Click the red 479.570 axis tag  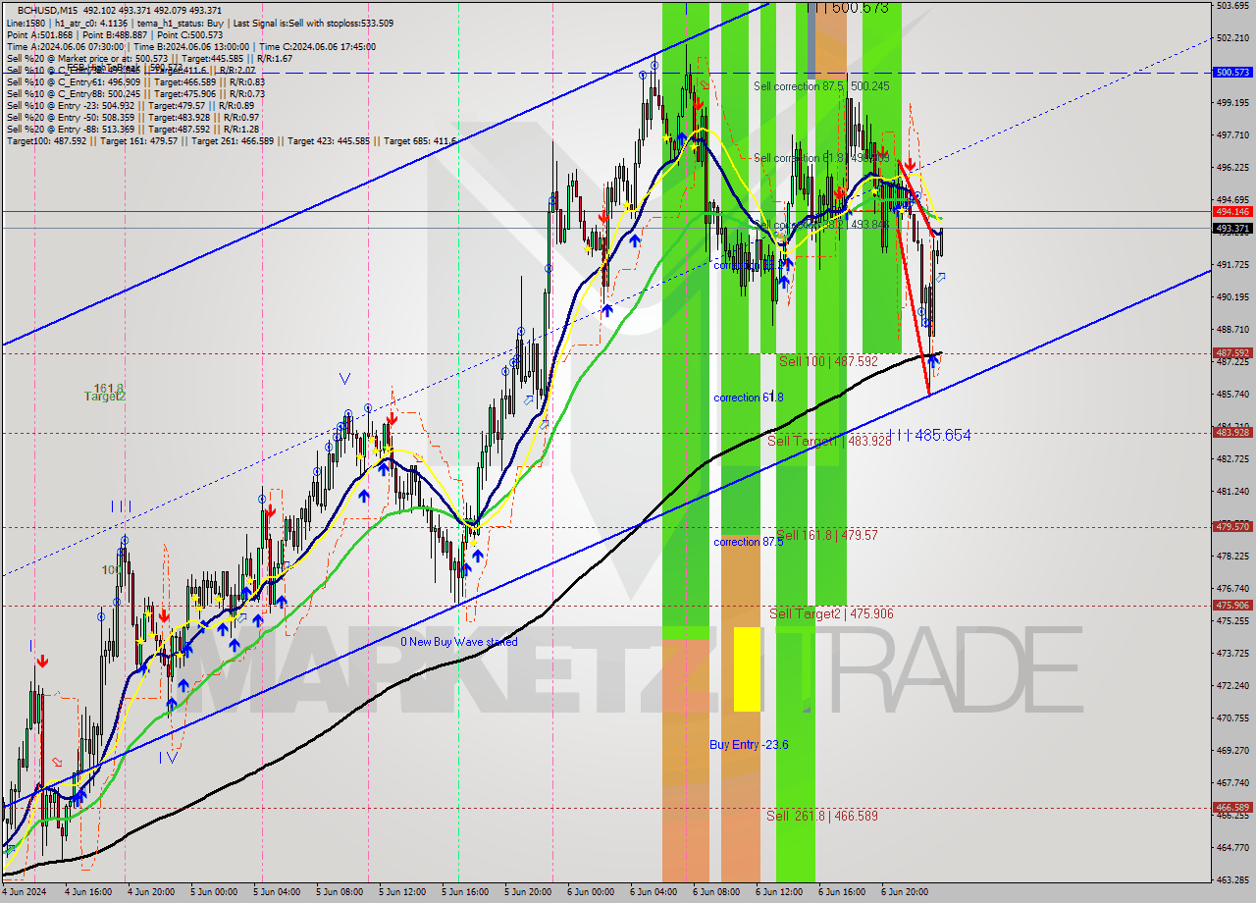coord(1232,526)
